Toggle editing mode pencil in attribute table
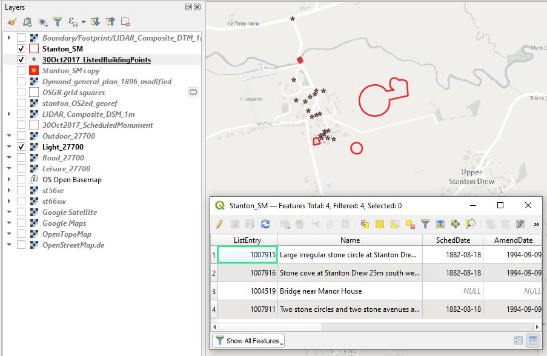This screenshot has width=547, height=356. pos(219,224)
